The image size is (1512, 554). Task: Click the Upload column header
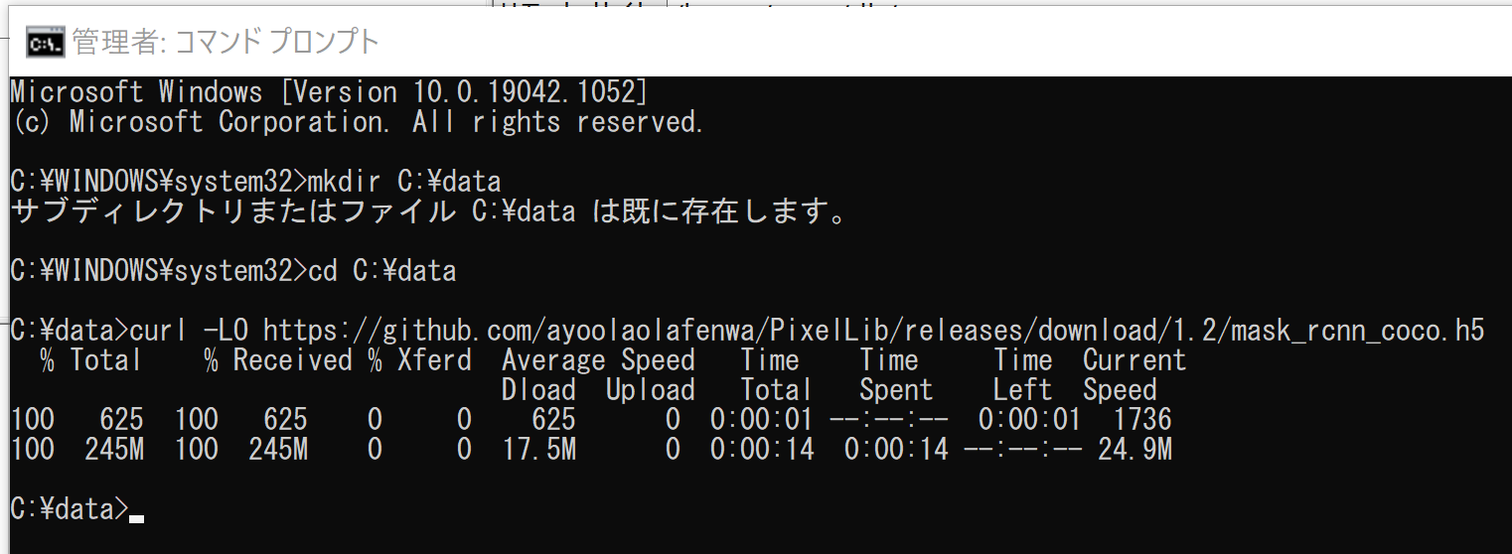click(x=651, y=389)
